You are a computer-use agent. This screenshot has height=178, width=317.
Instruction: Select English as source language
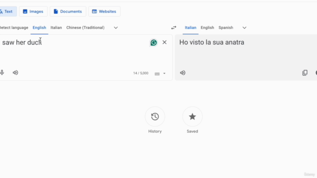(x=40, y=28)
